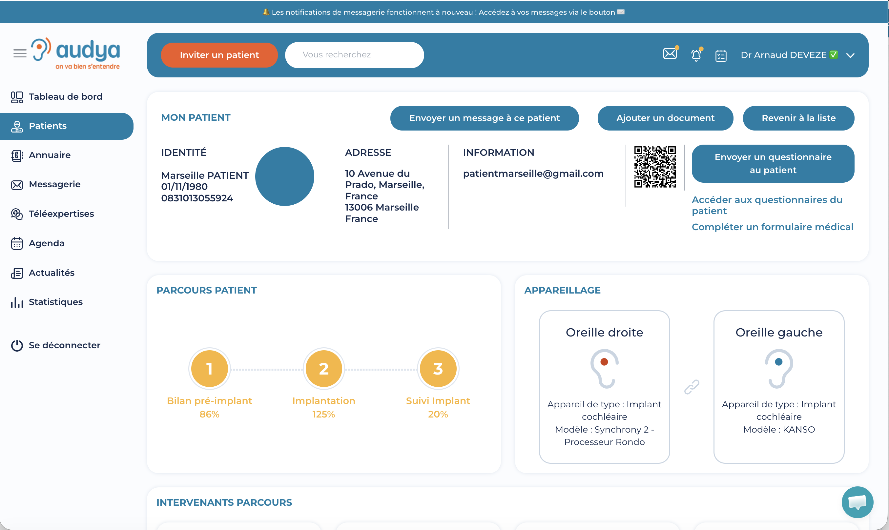Click the Téléexpertises icon in the sidebar
The image size is (889, 530).
(x=17, y=214)
